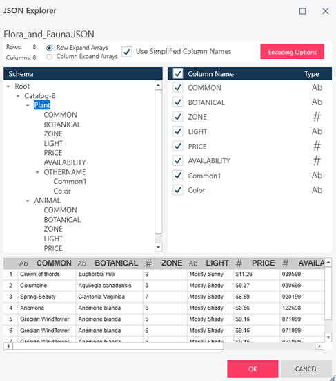This screenshot has width=336, height=381.
Task: Click the CANCEL button
Action: pyautogui.click(x=306, y=369)
